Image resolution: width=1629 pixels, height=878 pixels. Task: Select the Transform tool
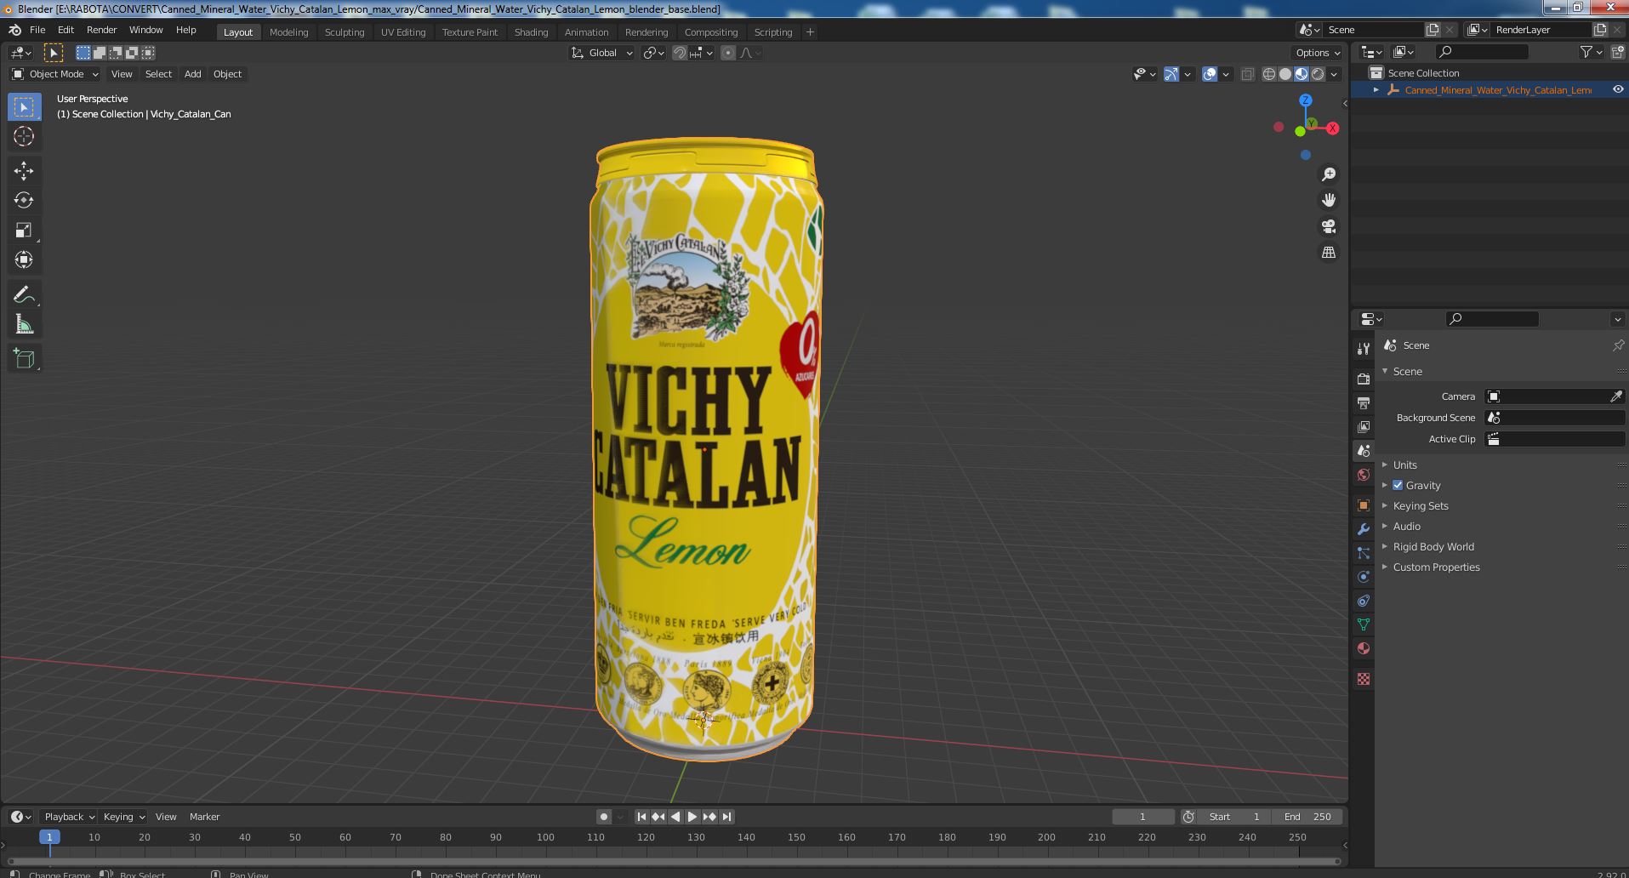click(24, 259)
